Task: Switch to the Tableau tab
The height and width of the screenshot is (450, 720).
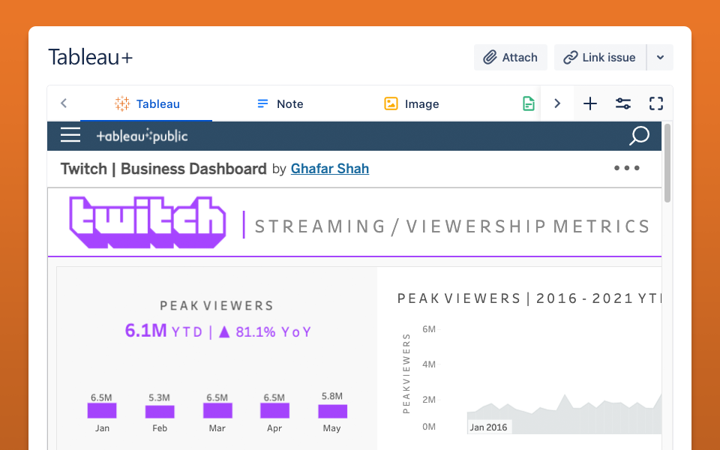Action: [x=146, y=103]
